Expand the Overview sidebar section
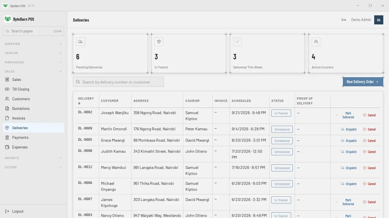 33,44
